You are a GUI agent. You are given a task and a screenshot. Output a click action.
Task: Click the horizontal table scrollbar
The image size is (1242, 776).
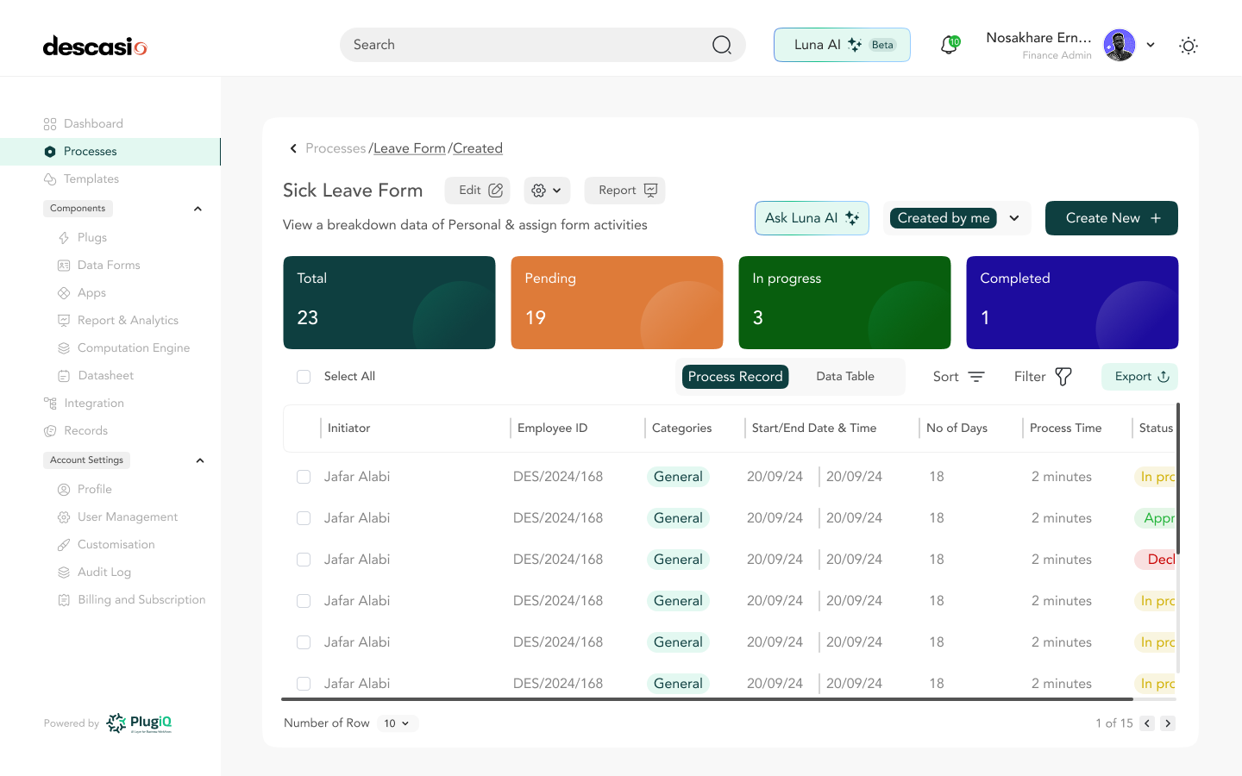pyautogui.click(x=707, y=699)
